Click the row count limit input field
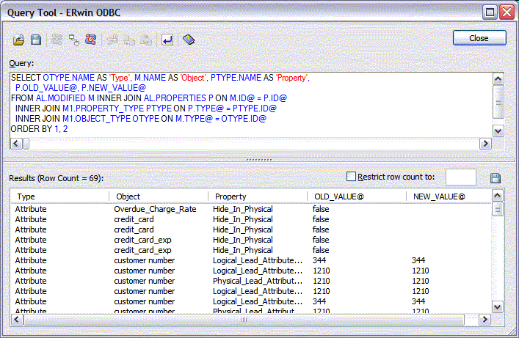This screenshot has width=519, height=338. point(460,177)
